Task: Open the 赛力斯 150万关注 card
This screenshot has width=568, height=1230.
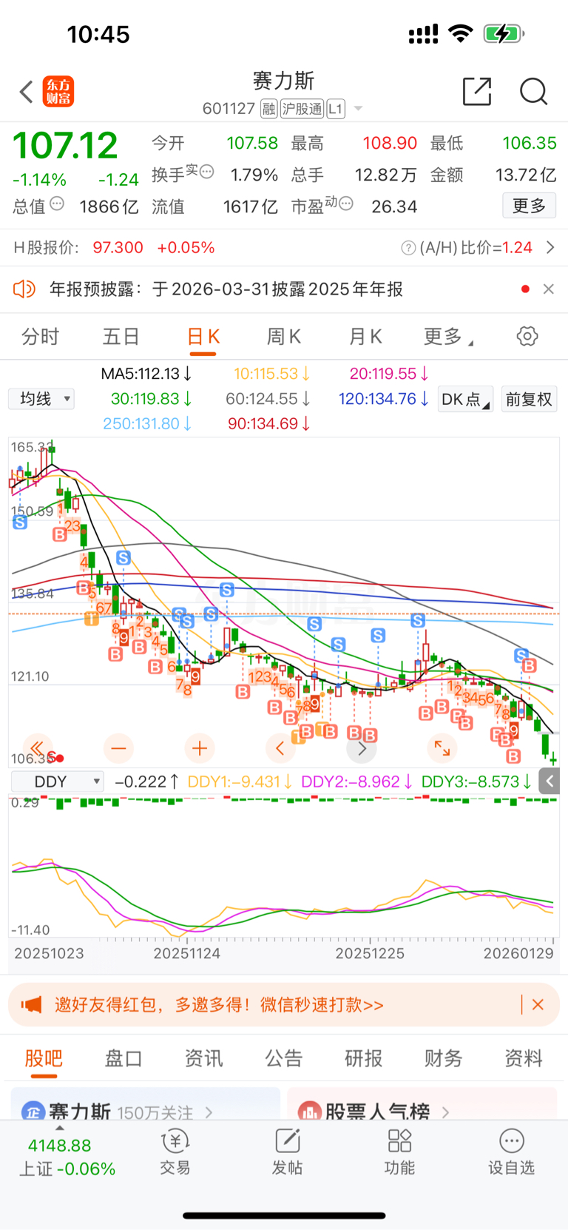Action: point(145,1104)
